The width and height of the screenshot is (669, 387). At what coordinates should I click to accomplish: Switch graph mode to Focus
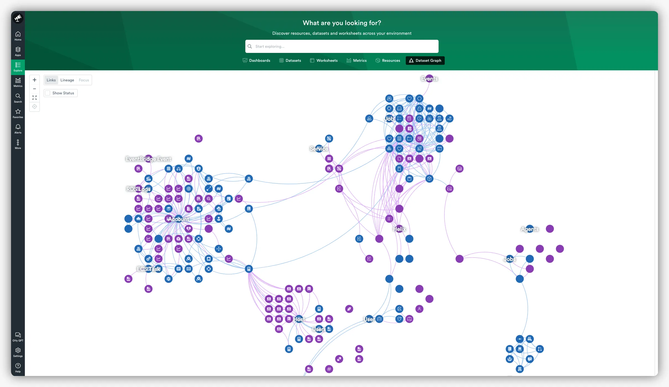point(84,80)
